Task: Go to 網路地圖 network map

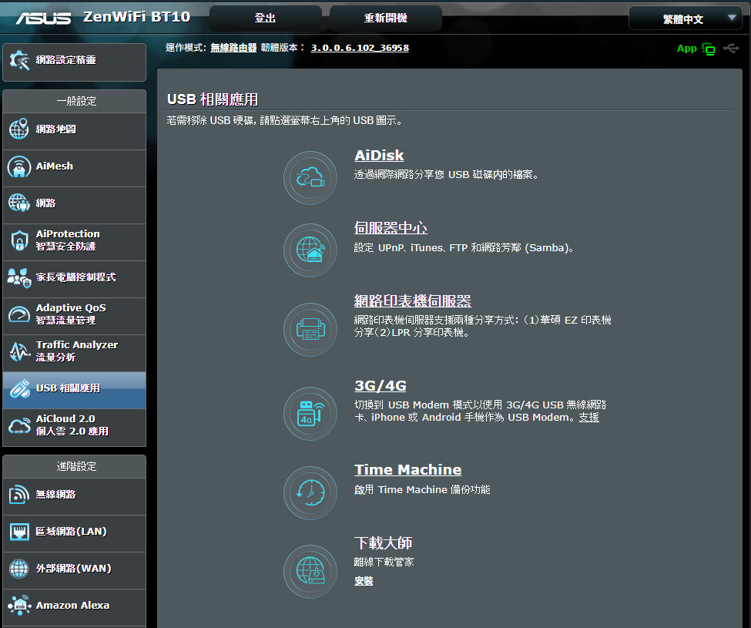Action: [74, 131]
